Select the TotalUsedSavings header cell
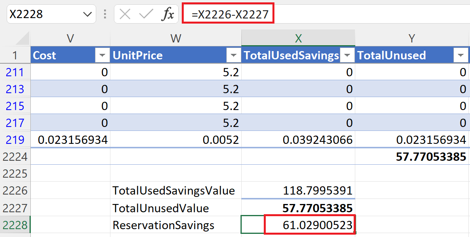470x237 pixels. pyautogui.click(x=298, y=55)
